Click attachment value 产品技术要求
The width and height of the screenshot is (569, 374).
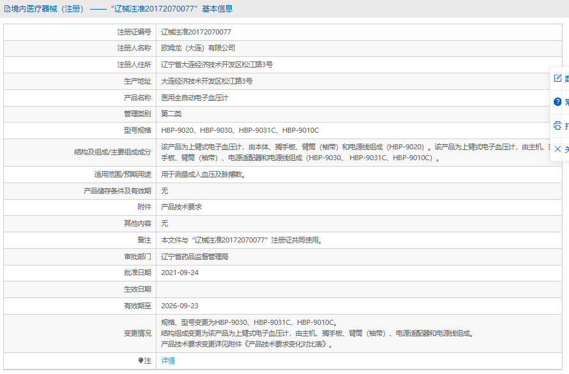click(181, 207)
